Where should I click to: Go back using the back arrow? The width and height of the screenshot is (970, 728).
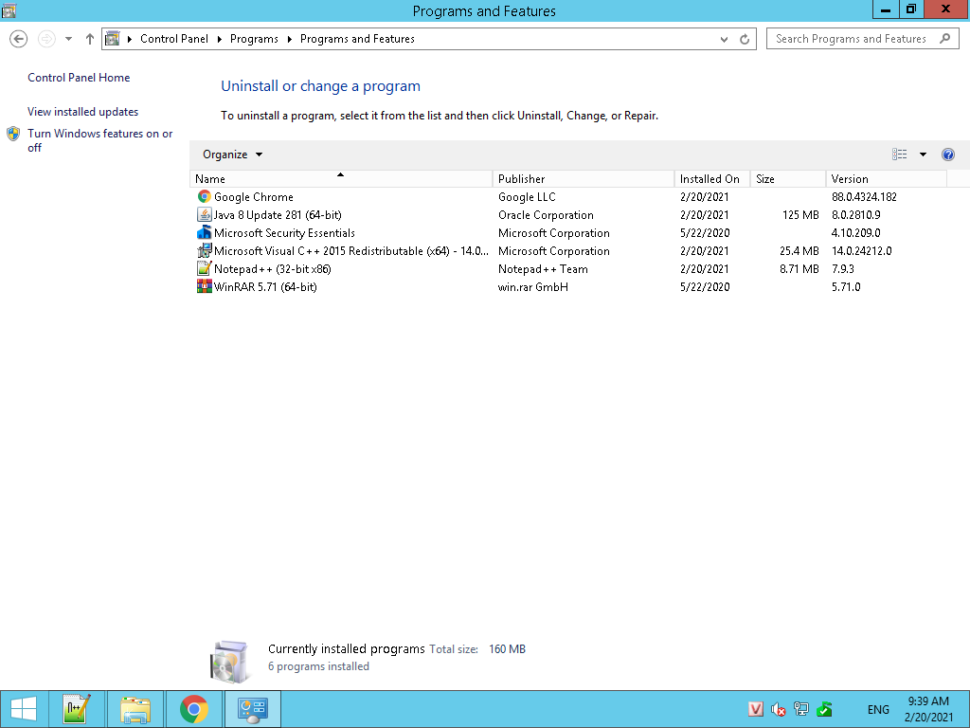[x=19, y=39]
